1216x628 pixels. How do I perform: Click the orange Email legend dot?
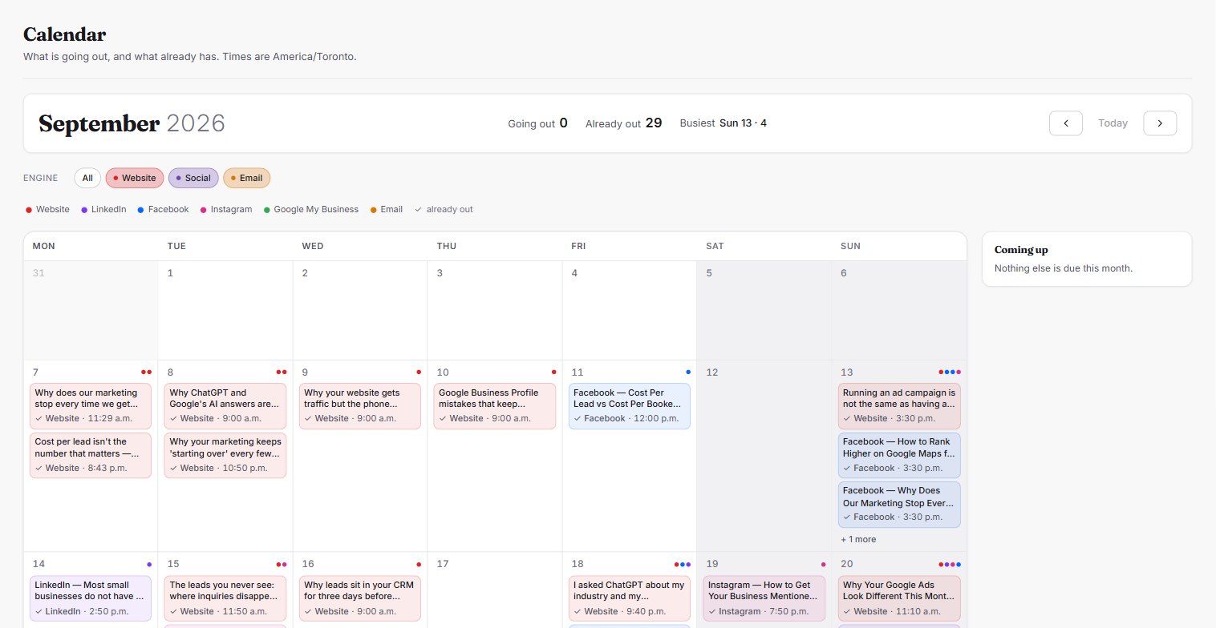(x=373, y=210)
